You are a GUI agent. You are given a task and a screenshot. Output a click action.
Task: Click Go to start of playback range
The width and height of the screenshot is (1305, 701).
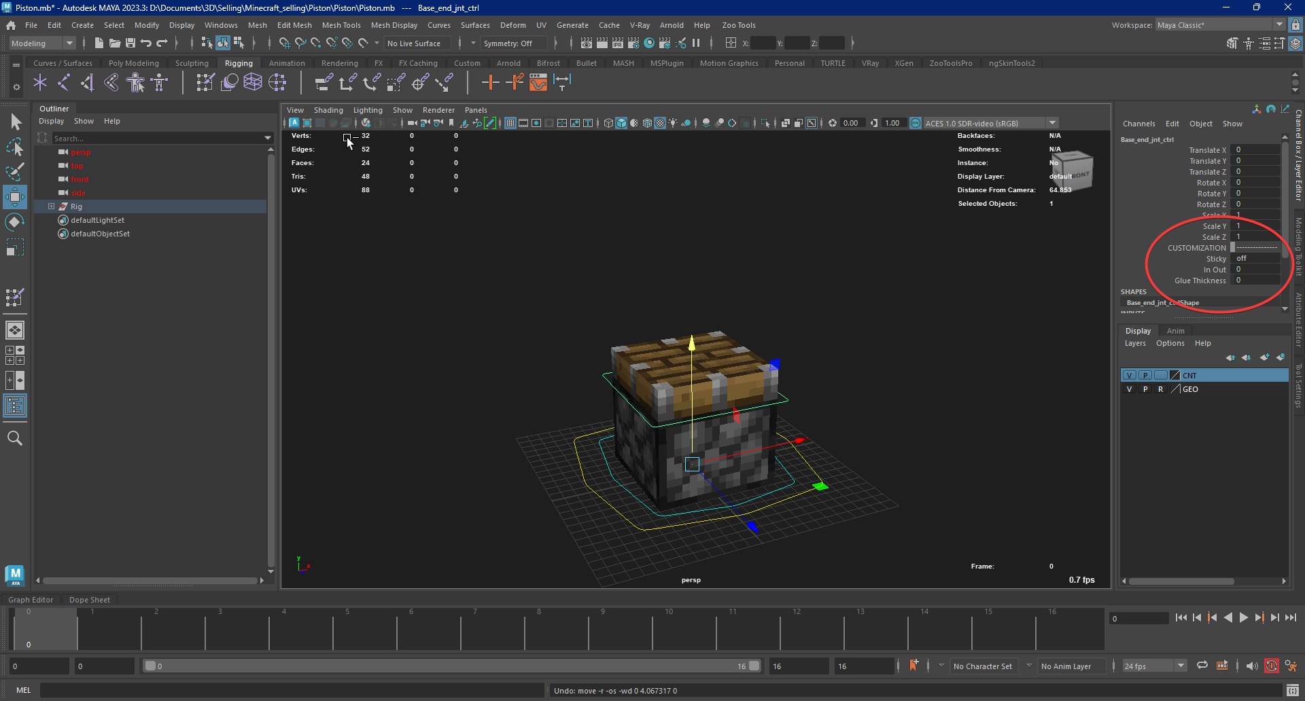1181,617
